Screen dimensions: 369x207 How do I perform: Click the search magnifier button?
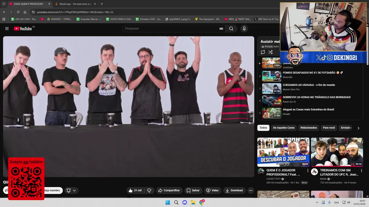[231, 28]
